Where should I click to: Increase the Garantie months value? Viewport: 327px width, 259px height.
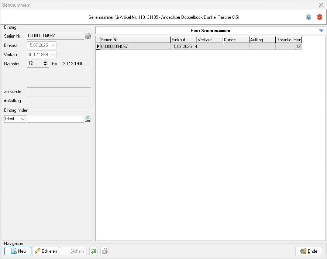(x=45, y=62)
